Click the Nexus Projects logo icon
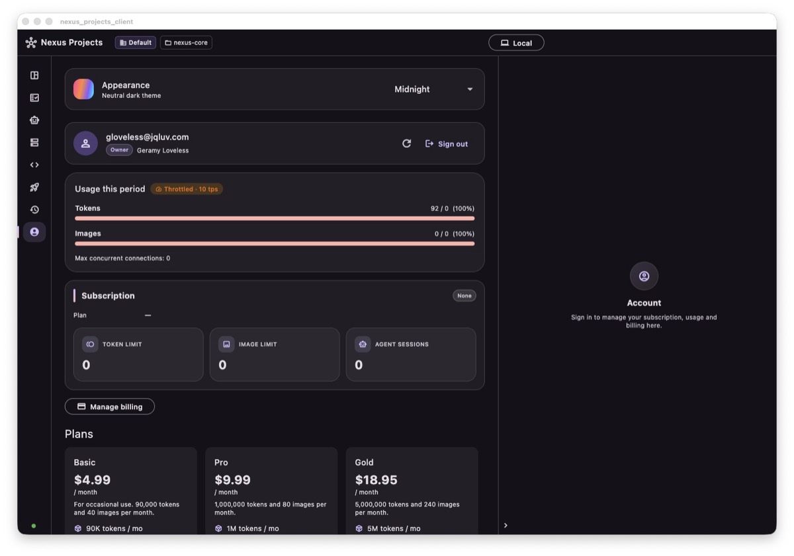 pyautogui.click(x=31, y=42)
